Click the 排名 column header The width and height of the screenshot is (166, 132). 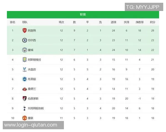[12, 22]
